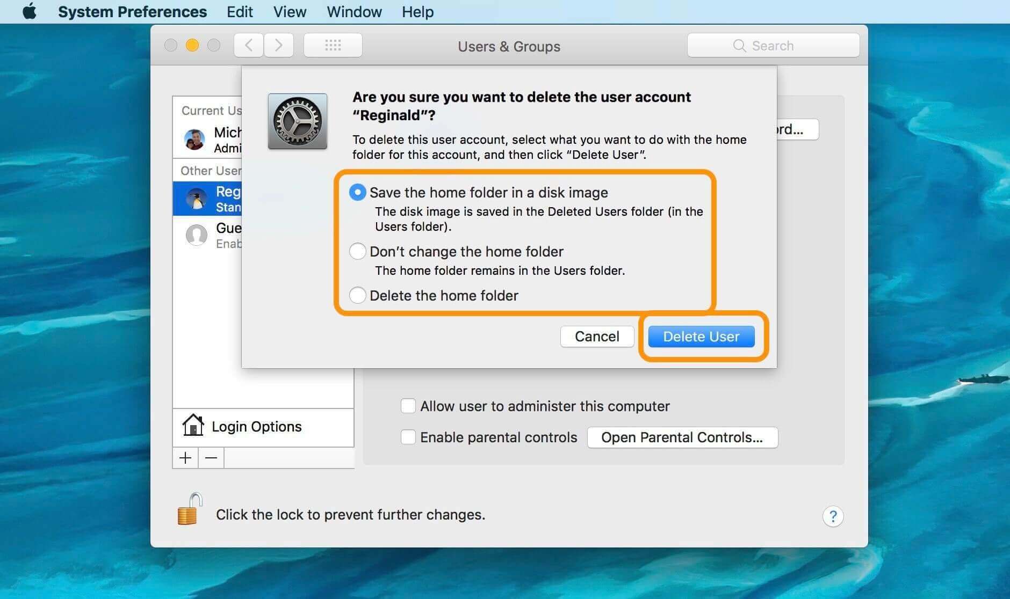Click the Search field

pyautogui.click(x=773, y=46)
